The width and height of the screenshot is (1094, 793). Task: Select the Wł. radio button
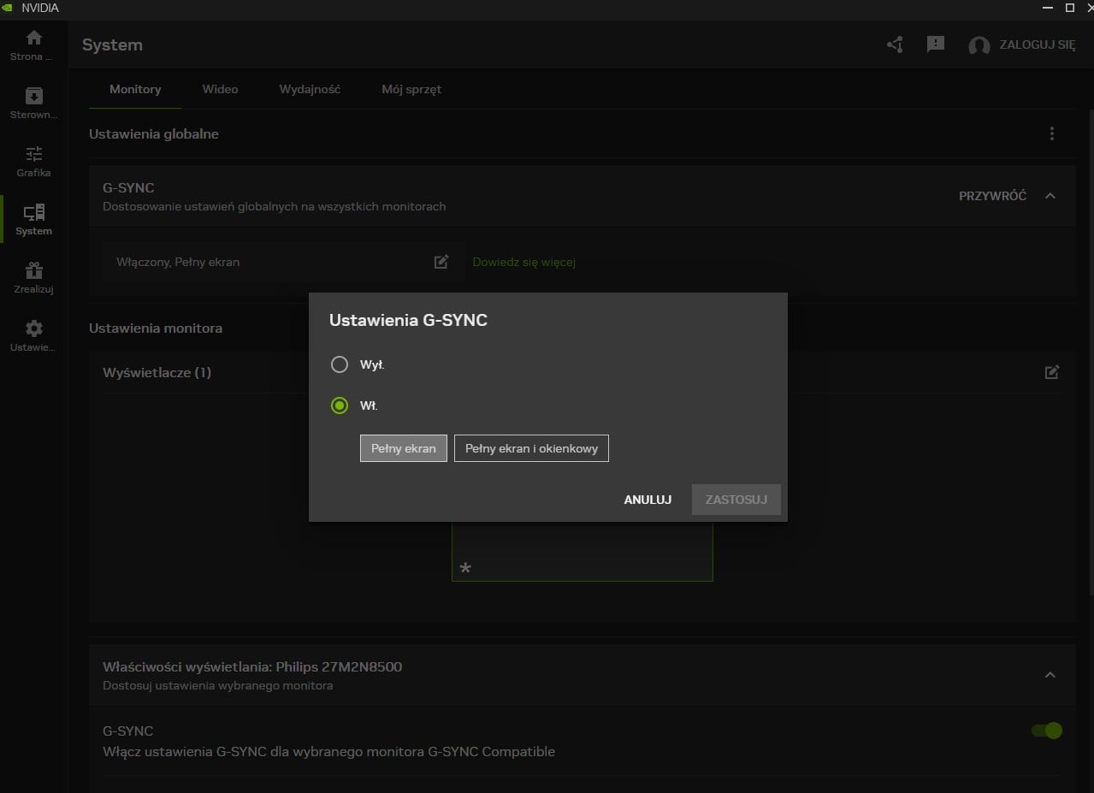tap(340, 405)
